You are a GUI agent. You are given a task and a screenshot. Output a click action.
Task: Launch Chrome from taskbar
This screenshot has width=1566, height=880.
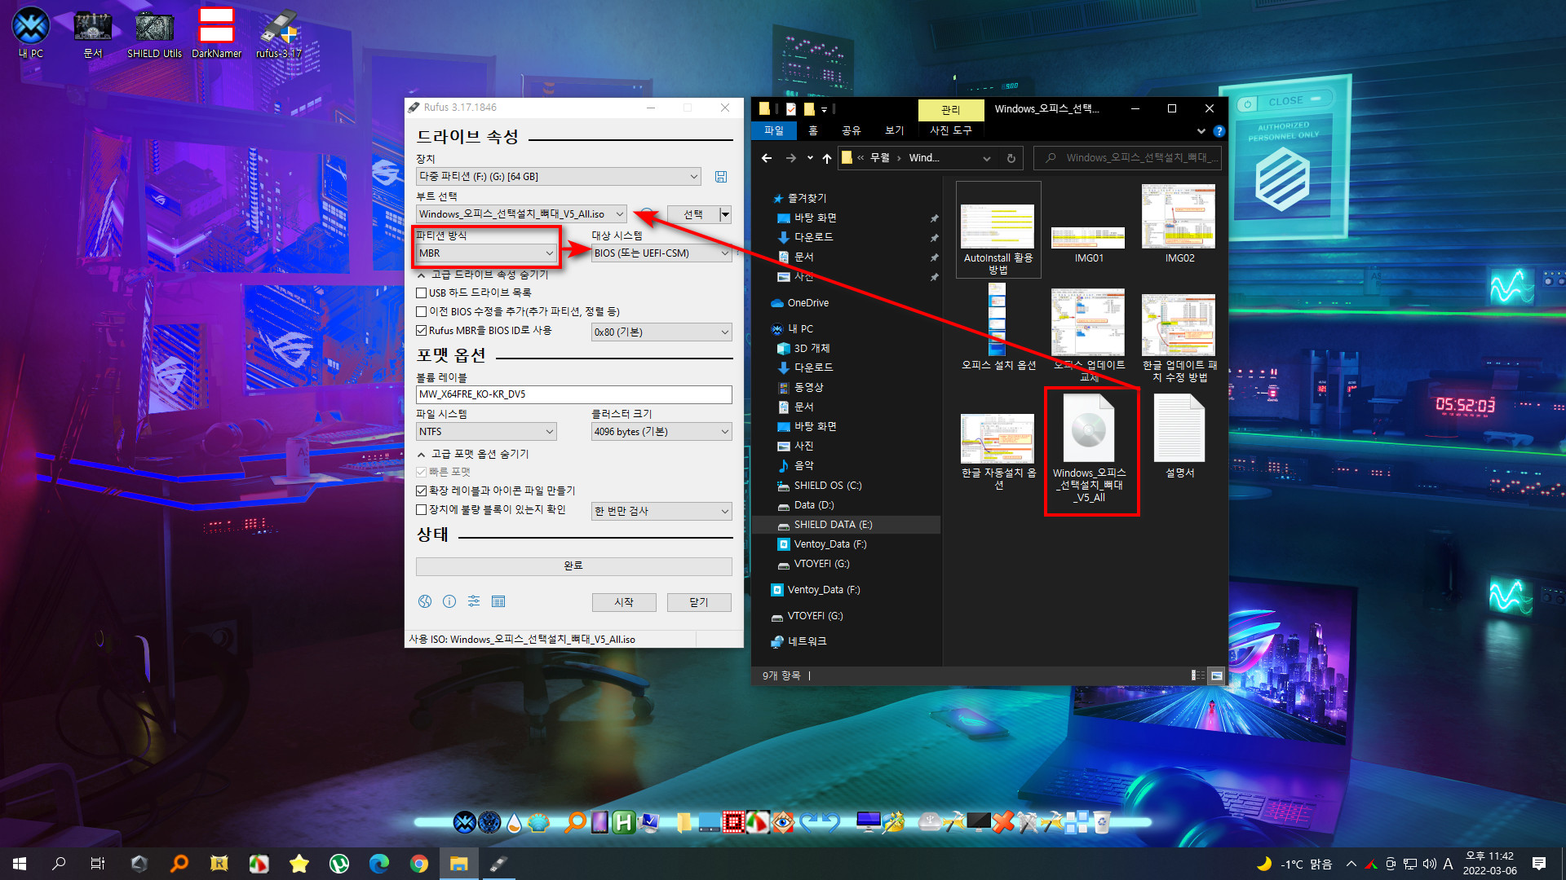(x=419, y=864)
